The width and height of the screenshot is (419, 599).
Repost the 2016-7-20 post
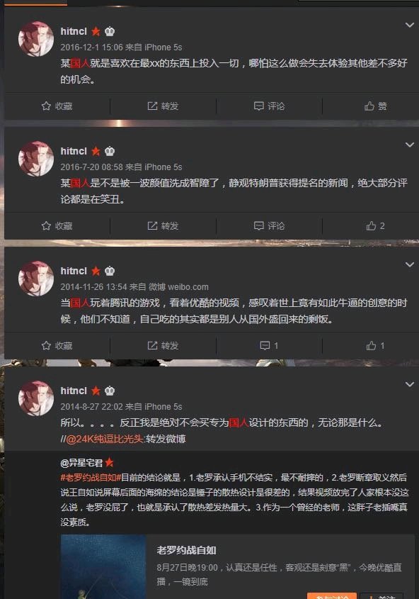163,225
